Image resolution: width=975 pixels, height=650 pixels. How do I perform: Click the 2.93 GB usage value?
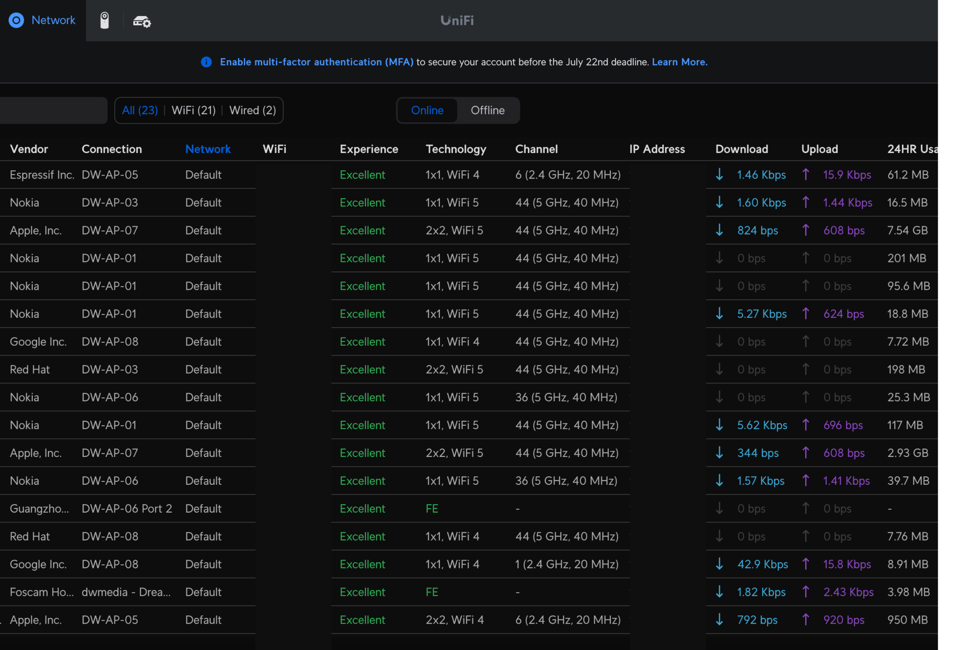point(908,453)
